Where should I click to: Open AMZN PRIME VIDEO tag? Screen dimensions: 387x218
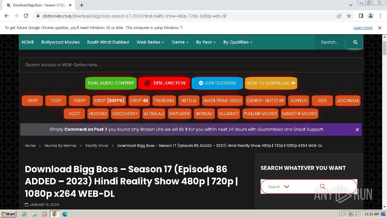223,101
